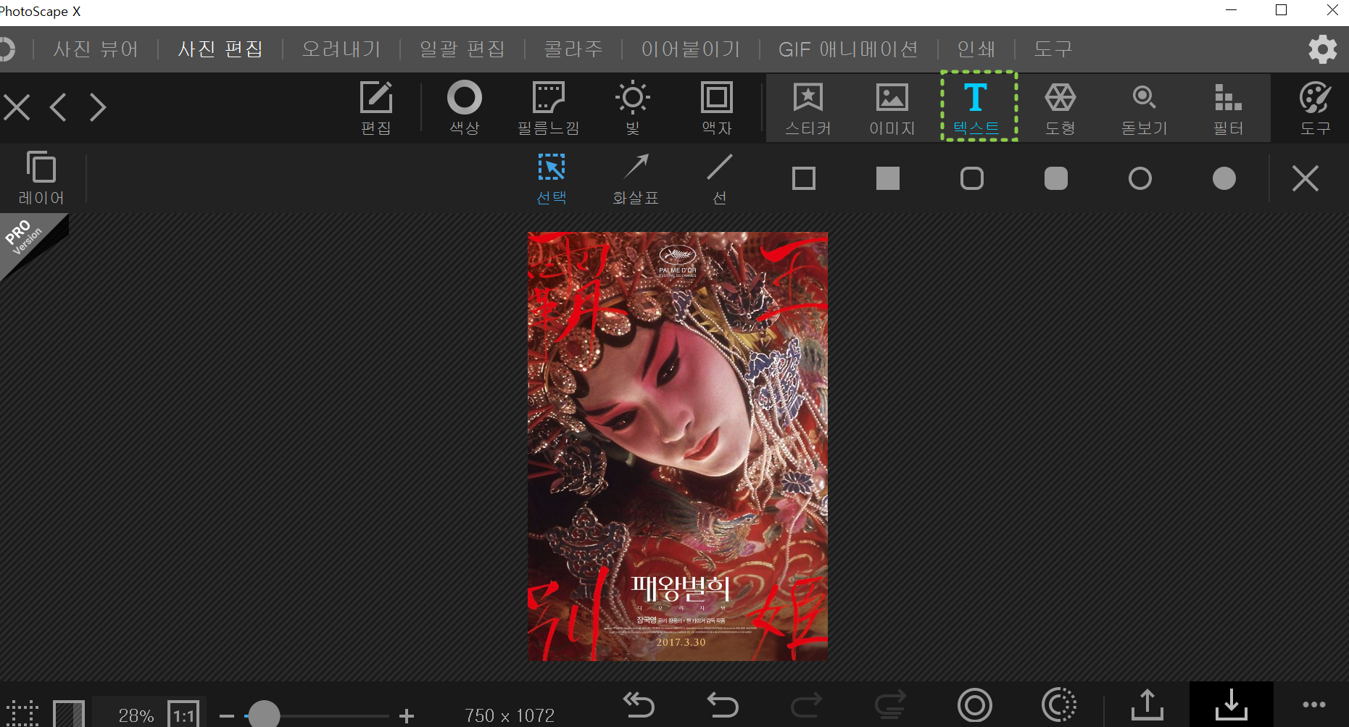The height and width of the screenshot is (727, 1349).
Task: Click the undo arrow button
Action: (x=723, y=705)
